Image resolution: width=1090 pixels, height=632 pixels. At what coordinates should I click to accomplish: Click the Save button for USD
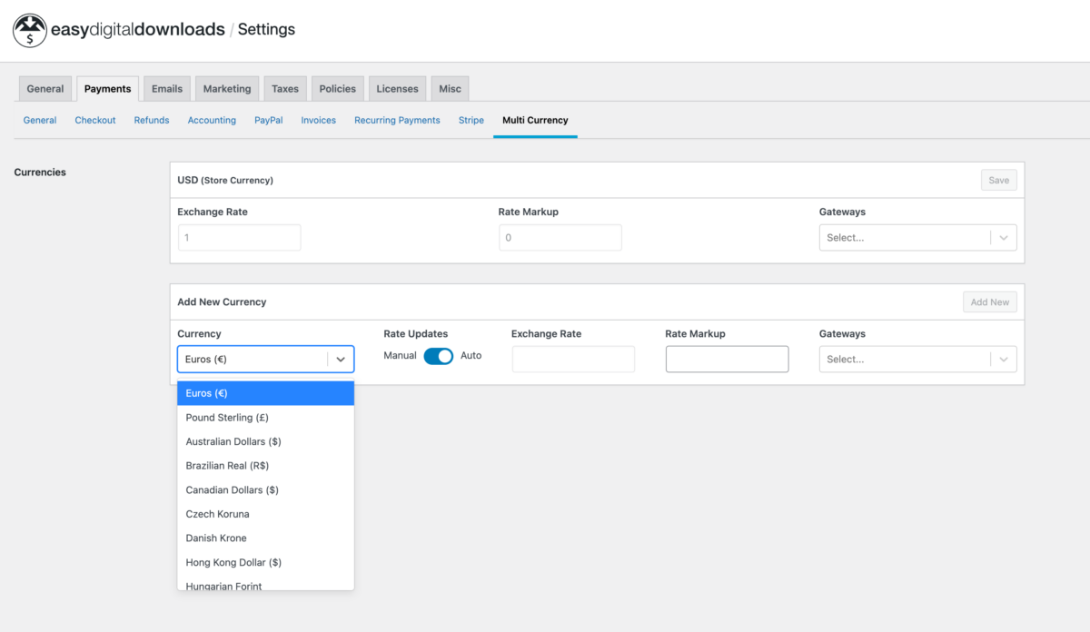998,181
